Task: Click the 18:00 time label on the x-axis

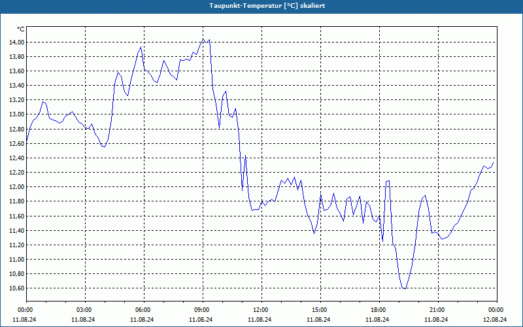Action: coord(378,309)
